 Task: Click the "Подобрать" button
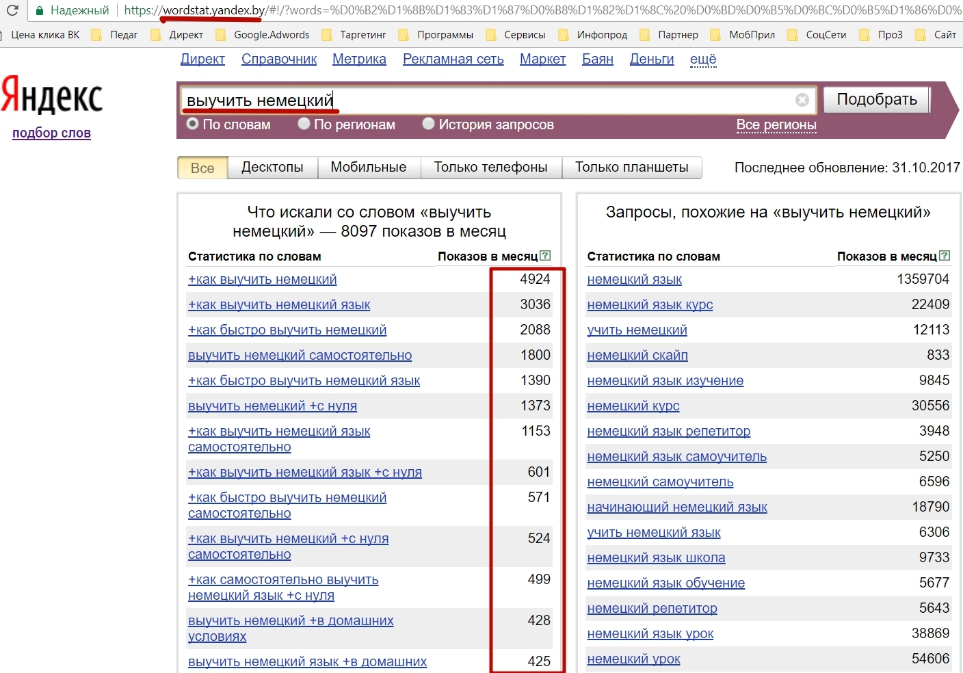[x=877, y=100]
